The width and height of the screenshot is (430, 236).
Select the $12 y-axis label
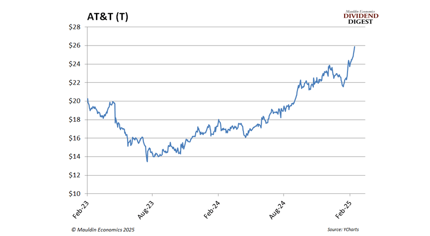coord(74,175)
